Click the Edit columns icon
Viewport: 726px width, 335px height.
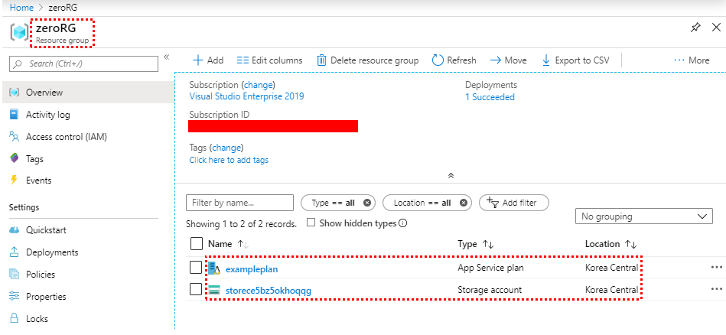(x=243, y=60)
